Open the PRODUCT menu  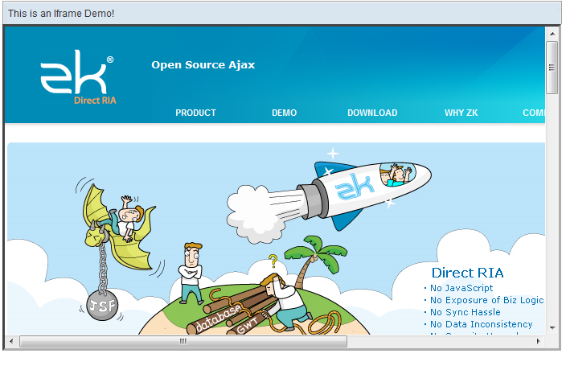[195, 113]
